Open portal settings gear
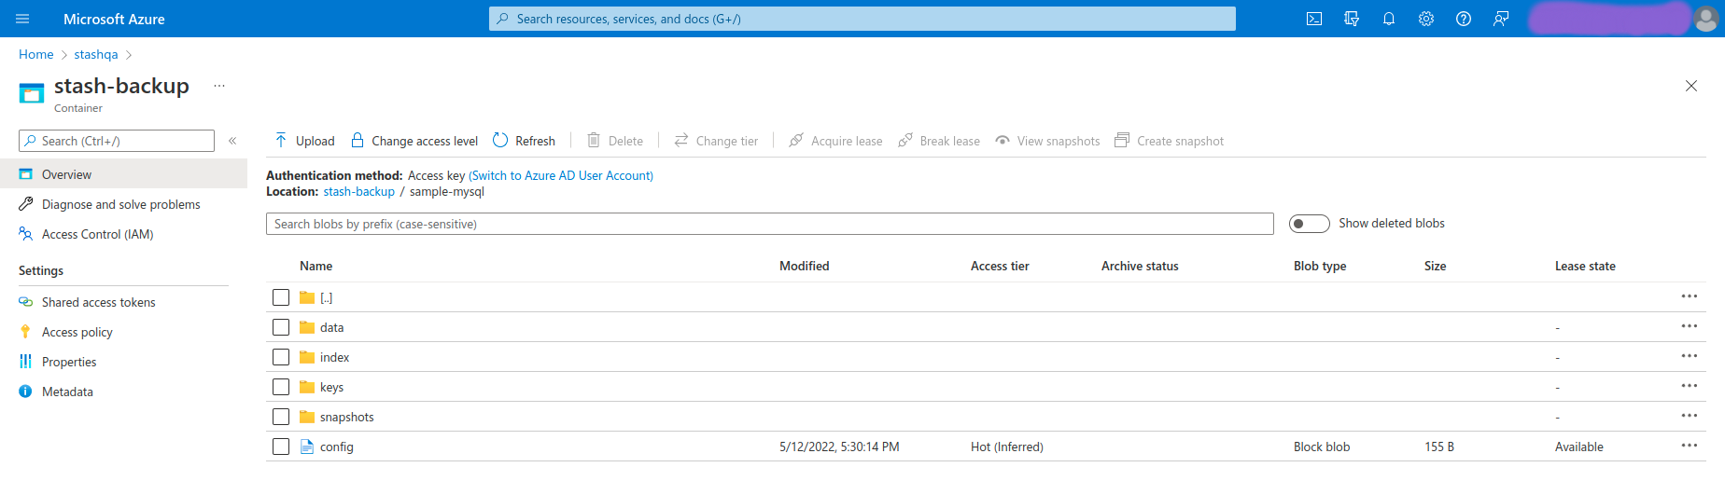 [x=1426, y=19]
